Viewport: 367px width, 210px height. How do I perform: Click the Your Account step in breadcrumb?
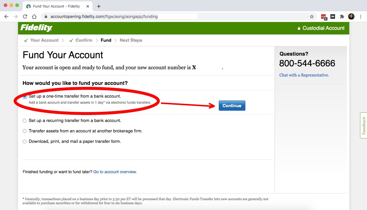[x=44, y=40]
